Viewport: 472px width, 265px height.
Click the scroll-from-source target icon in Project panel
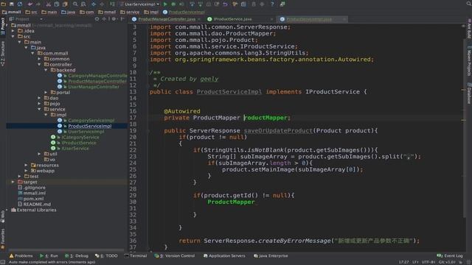coord(97,19)
